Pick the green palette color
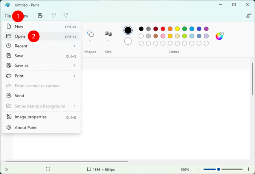This screenshot has width=255, height=174. (185, 29)
